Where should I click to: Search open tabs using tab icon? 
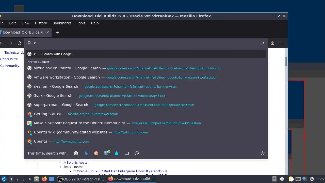point(127,153)
